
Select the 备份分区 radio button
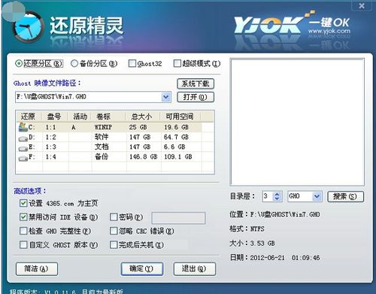74,64
